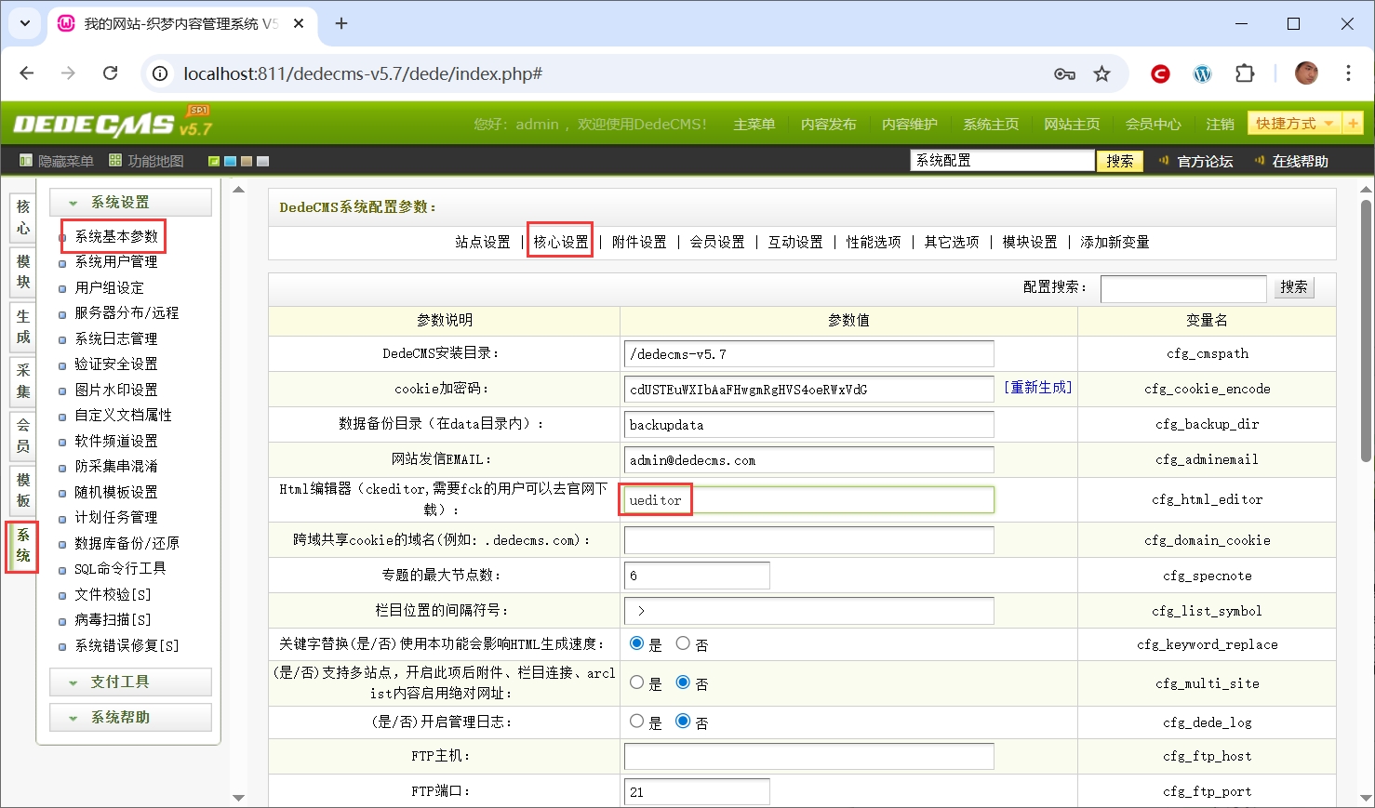Enable multi-site support by choosing 是

coord(637,682)
